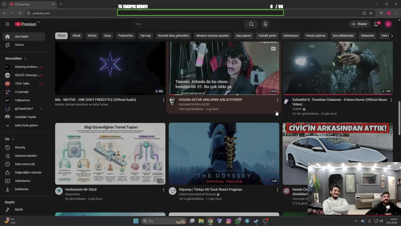
Task: Open options for MOTIVE ONE SHOT FREESTYLE mix
Action: pyautogui.click(x=164, y=100)
